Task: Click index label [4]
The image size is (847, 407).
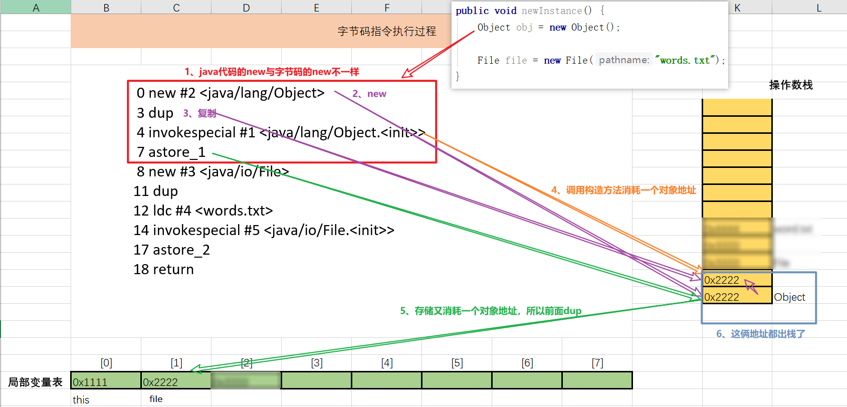Action: (x=387, y=362)
